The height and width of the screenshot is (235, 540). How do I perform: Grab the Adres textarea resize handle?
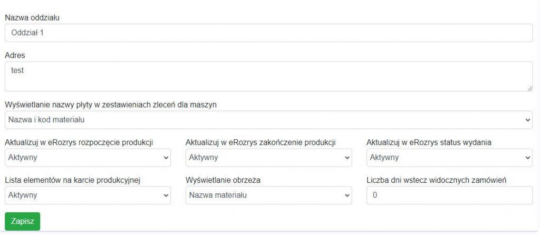click(529, 88)
